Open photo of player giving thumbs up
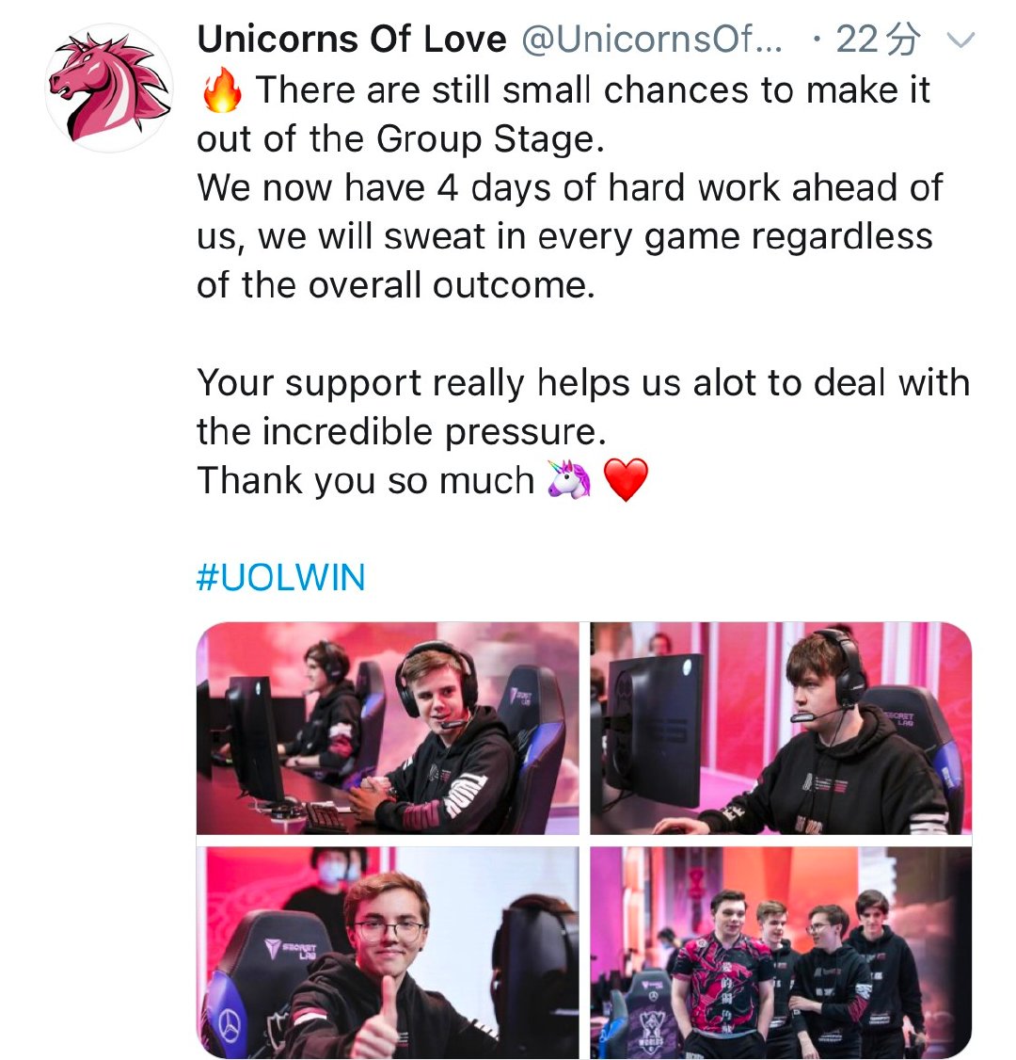This screenshot has width=1016, height=1060. [x=388, y=952]
